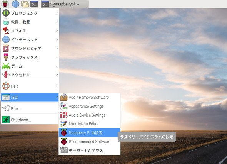Expand the プログラミング submenu arrow
Viewport: 227px width, 164px height.
[x=57, y=13]
